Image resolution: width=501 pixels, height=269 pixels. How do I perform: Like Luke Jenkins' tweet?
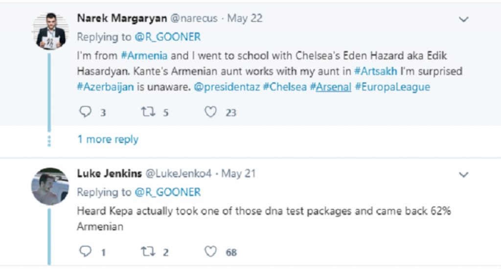(x=210, y=252)
